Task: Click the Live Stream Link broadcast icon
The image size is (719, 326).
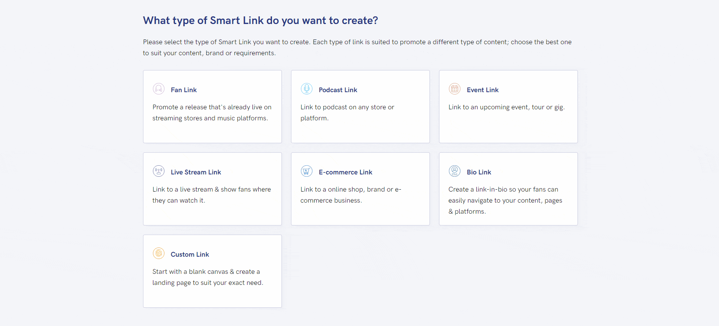Action: tap(159, 171)
